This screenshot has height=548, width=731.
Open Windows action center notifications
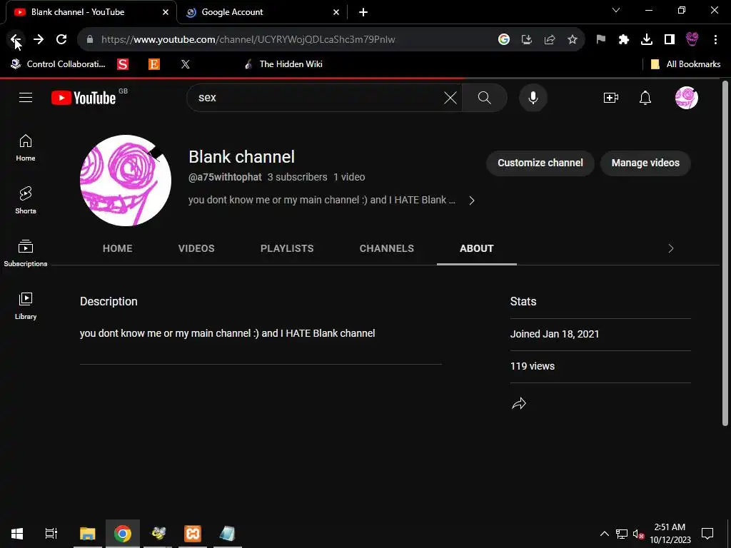pos(707,534)
